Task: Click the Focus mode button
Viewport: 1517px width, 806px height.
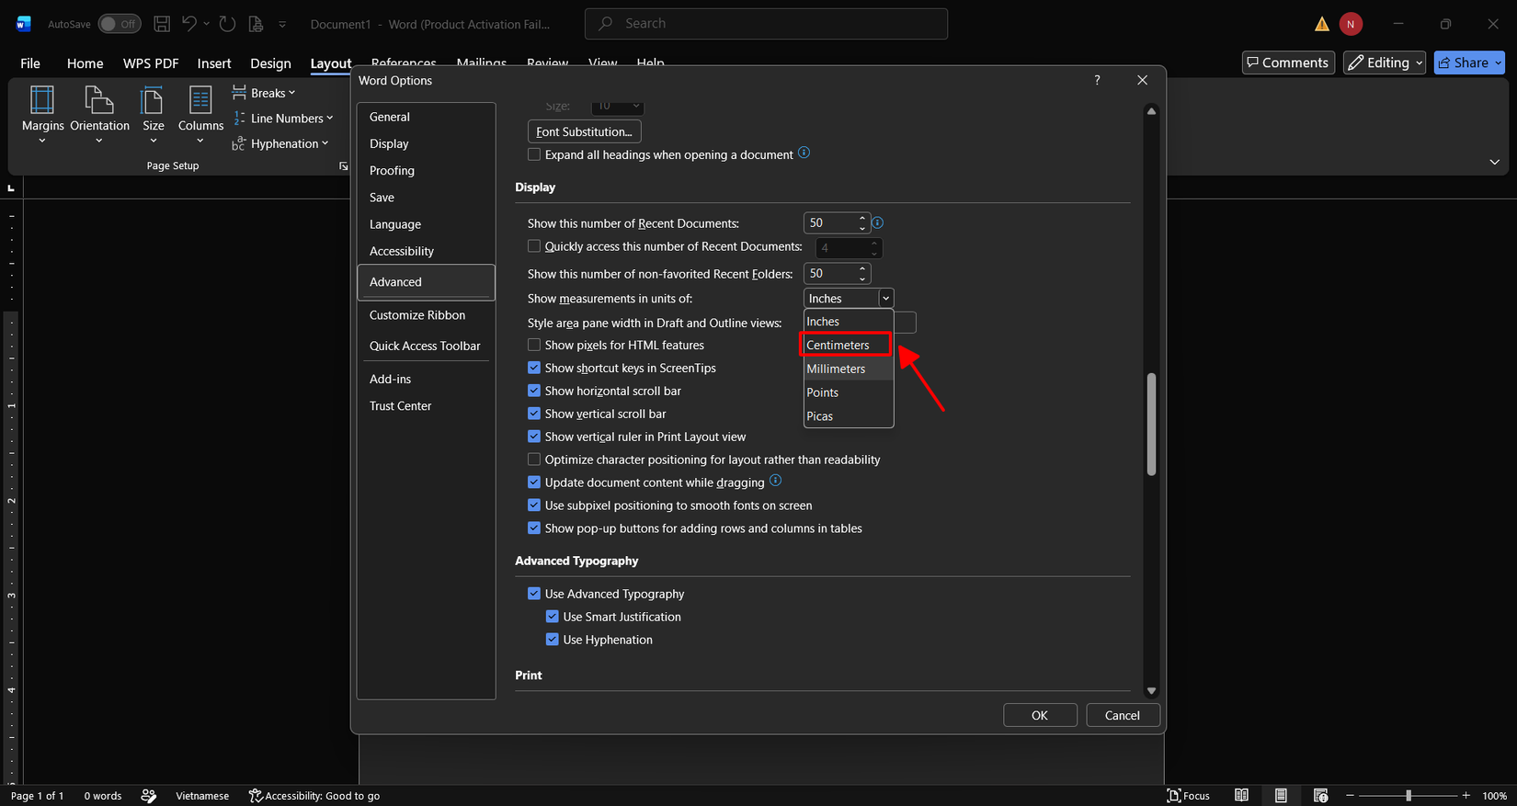Action: (x=1188, y=795)
